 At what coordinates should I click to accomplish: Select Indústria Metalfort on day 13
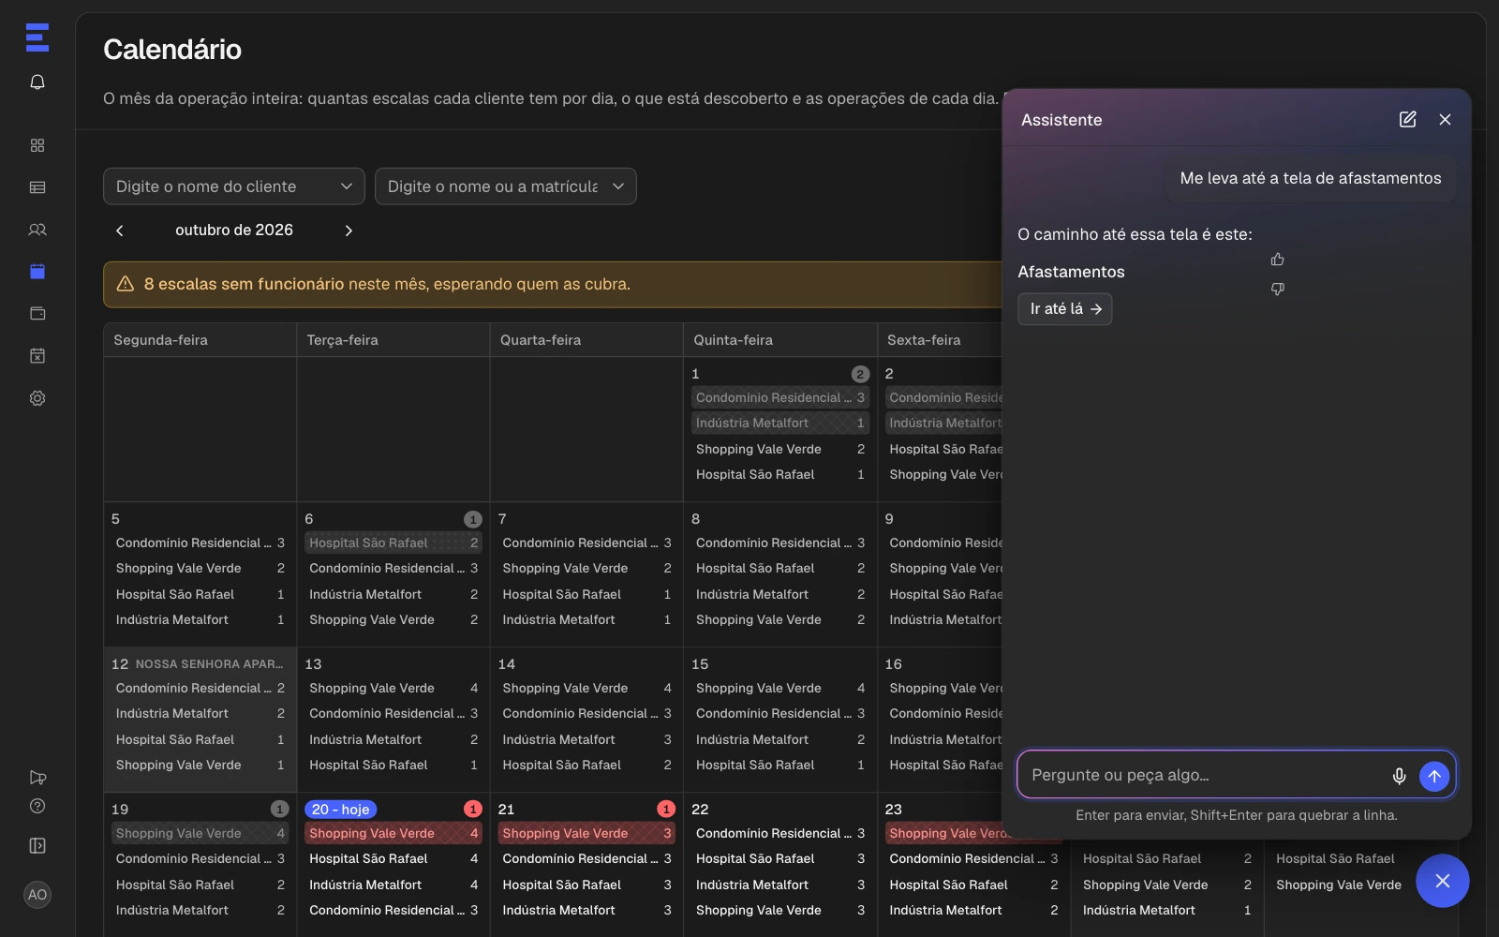[x=393, y=739]
